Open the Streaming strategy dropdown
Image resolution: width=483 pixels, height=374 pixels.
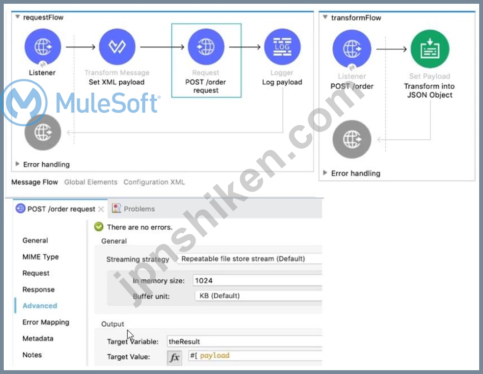(x=250, y=259)
